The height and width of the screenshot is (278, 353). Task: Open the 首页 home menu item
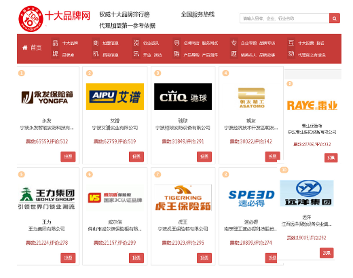tap(36, 48)
